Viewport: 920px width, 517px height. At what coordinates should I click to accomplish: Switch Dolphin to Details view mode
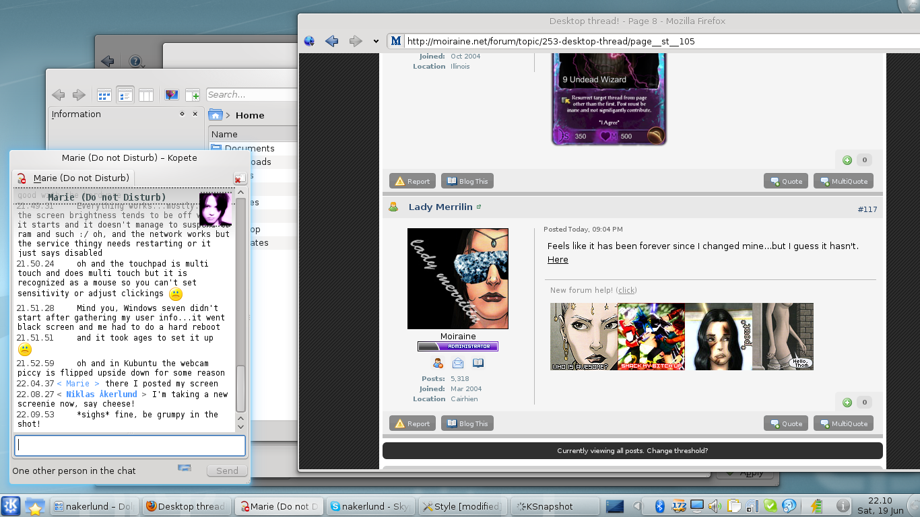click(125, 95)
